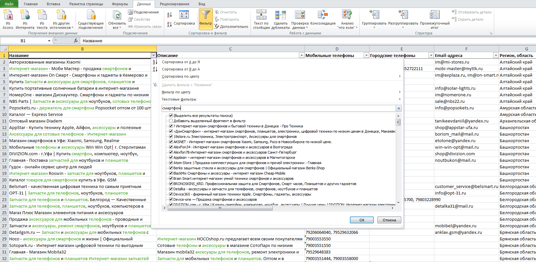This screenshot has height=262, width=536.
Task: Click the Group outline button
Action: pyautogui.click(x=374, y=19)
